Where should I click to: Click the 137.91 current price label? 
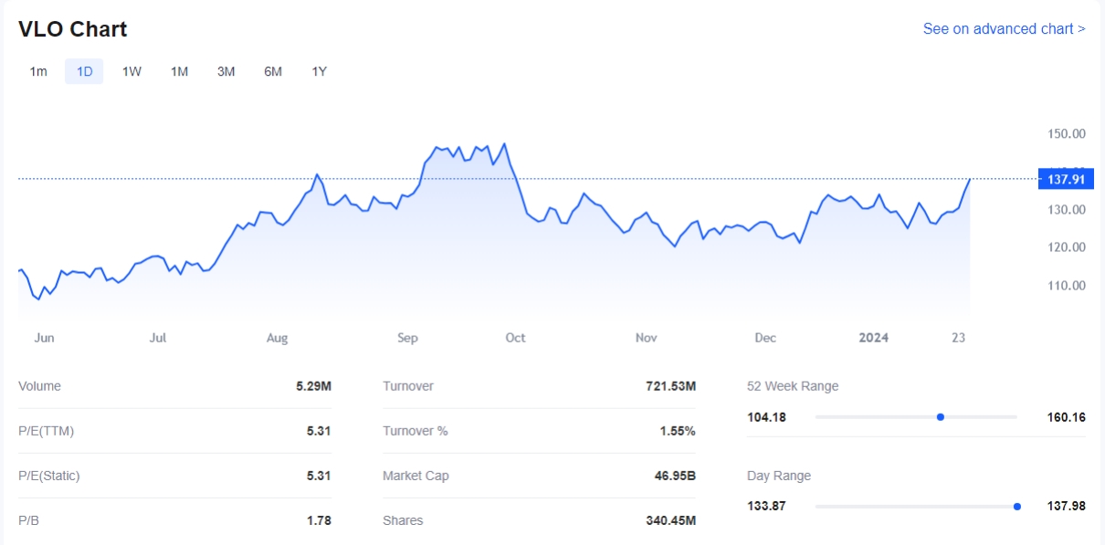1065,180
